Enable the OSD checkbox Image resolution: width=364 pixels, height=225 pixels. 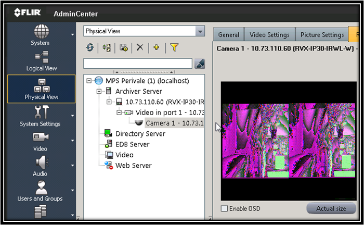tap(224, 209)
